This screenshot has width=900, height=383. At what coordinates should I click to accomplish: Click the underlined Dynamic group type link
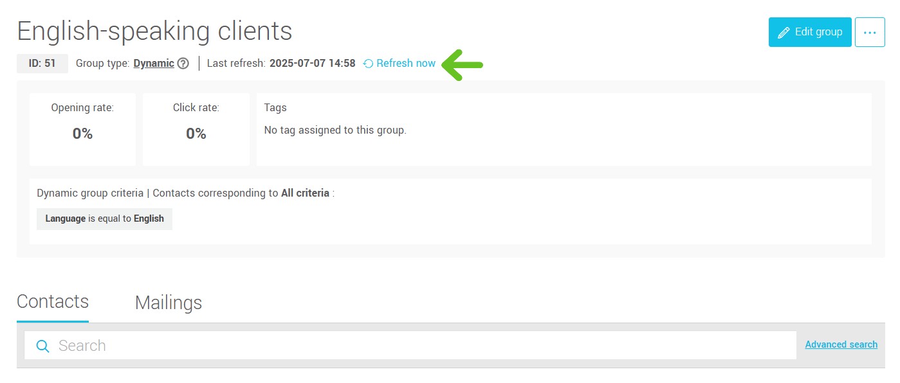click(x=154, y=64)
